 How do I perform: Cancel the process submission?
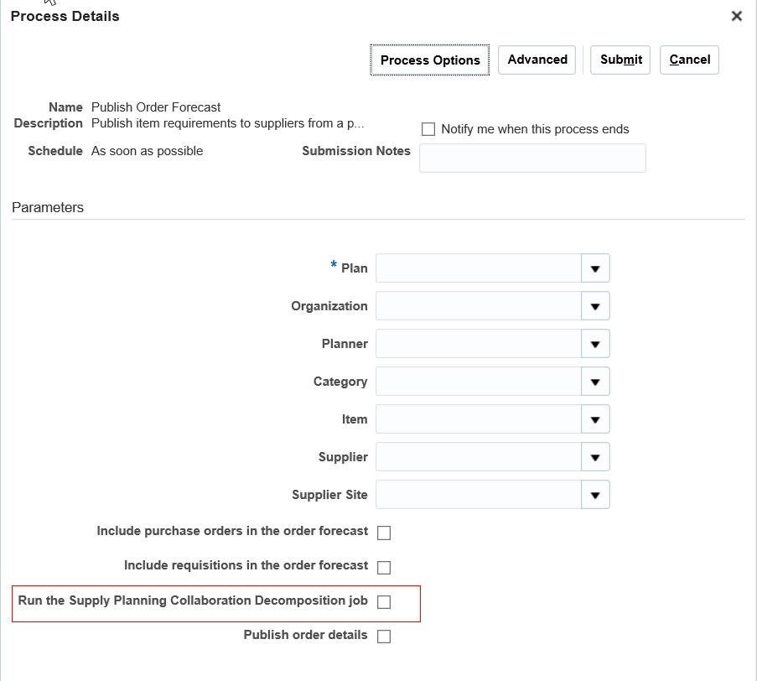(689, 60)
